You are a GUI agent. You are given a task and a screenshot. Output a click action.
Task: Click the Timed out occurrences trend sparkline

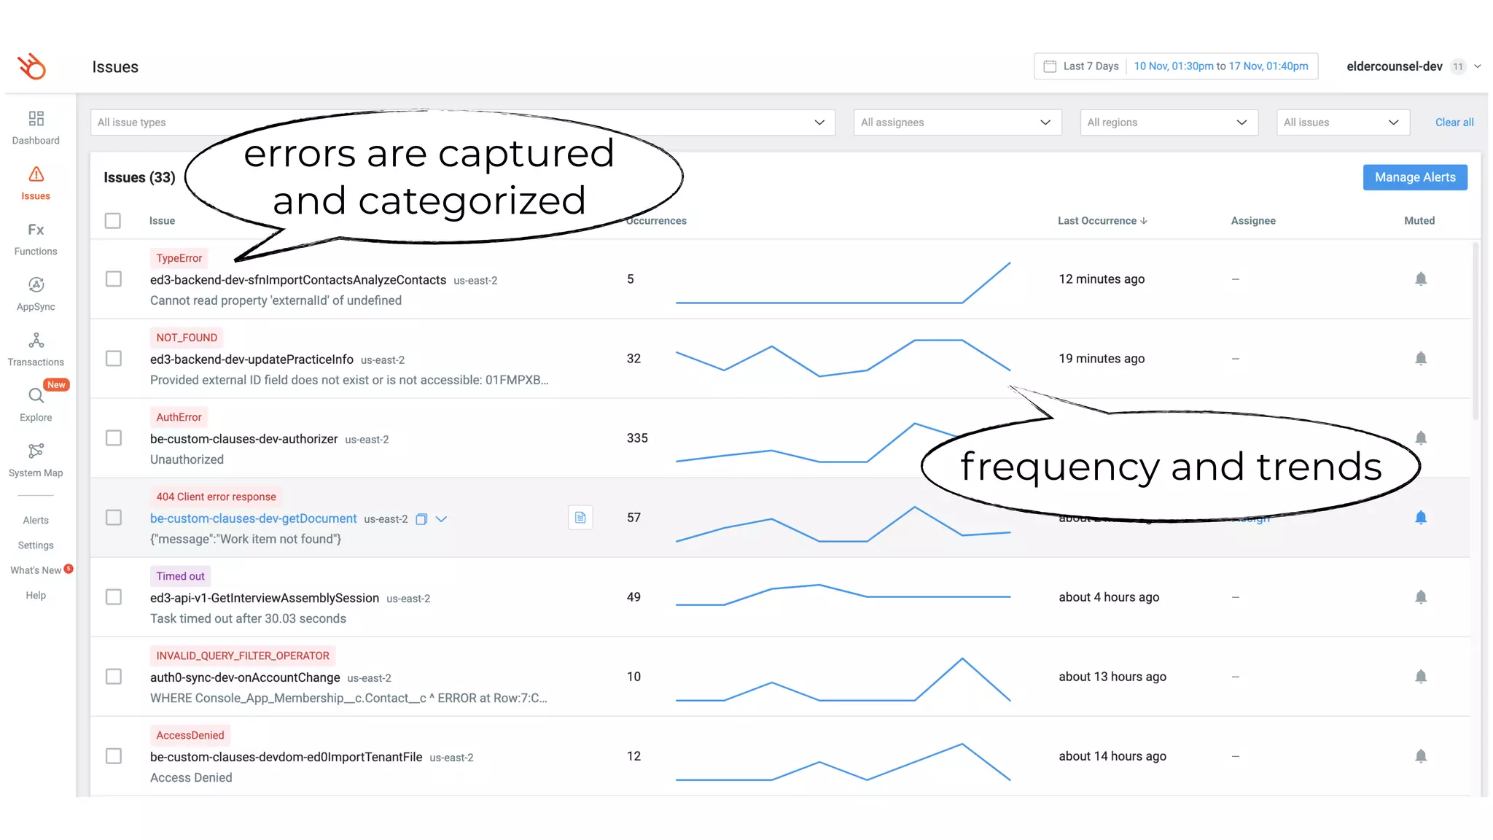point(843,595)
